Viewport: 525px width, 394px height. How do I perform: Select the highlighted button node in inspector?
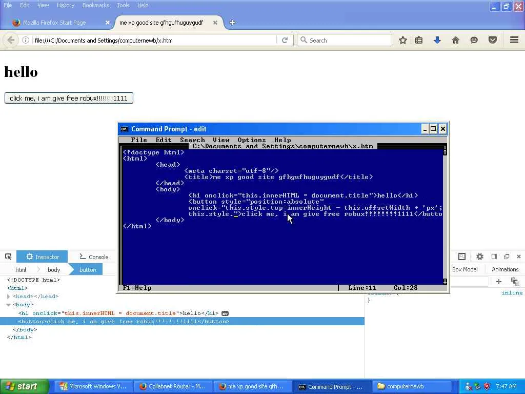182,321
